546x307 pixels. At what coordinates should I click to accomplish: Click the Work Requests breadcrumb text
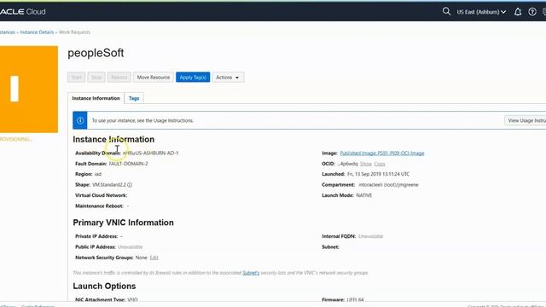(74, 32)
